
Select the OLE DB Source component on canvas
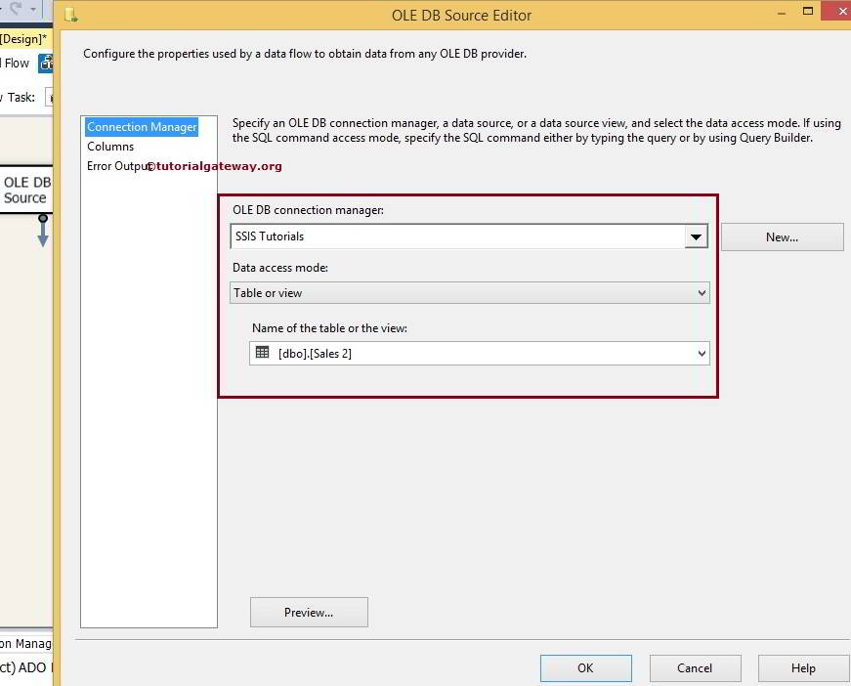click(25, 190)
